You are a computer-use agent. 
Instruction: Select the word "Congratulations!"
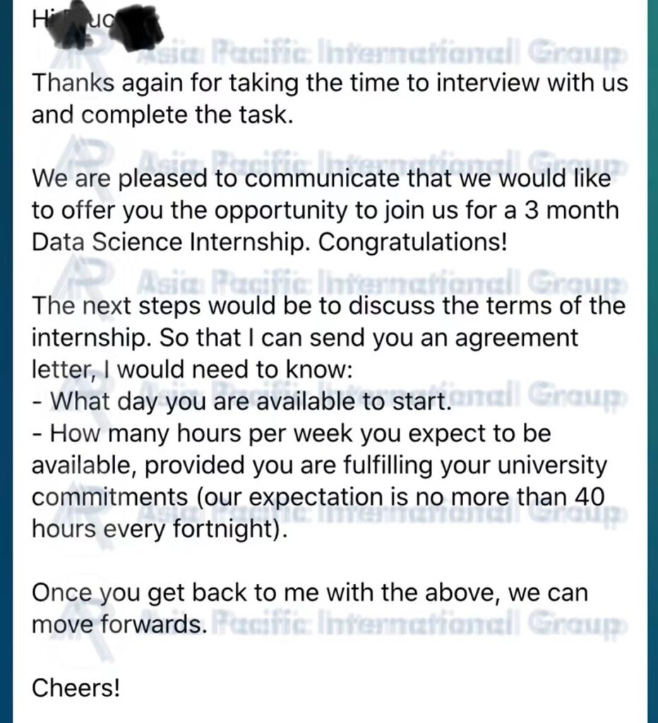point(413,241)
